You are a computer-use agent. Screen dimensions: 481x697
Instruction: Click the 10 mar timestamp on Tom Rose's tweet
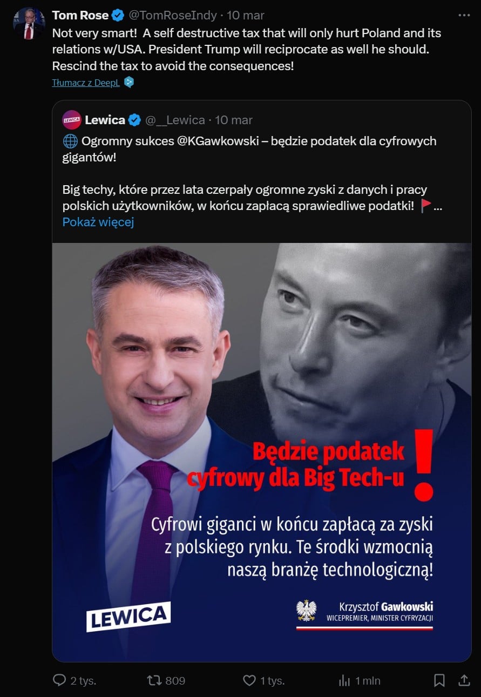tap(246, 15)
